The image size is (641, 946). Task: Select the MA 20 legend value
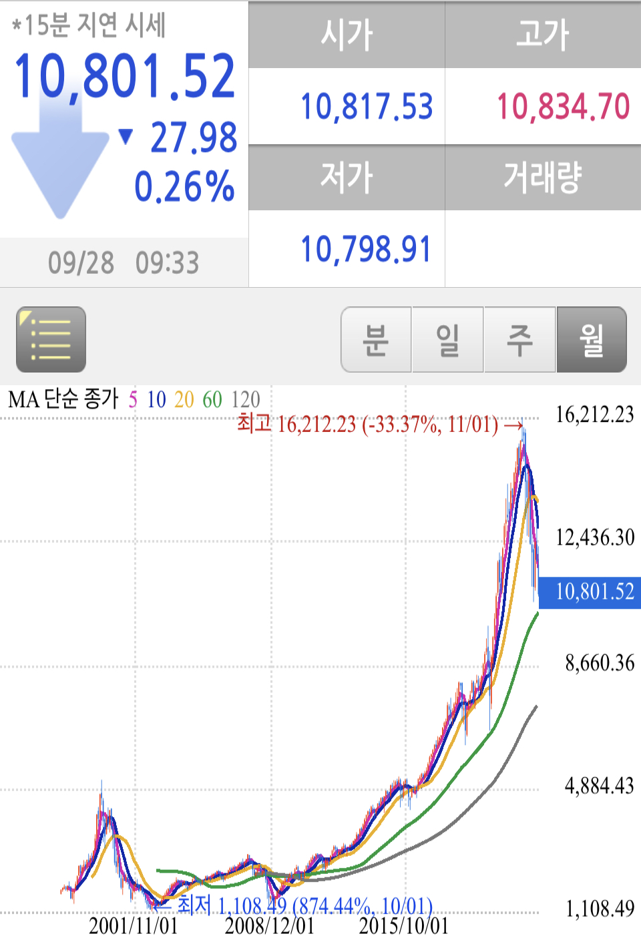184,400
